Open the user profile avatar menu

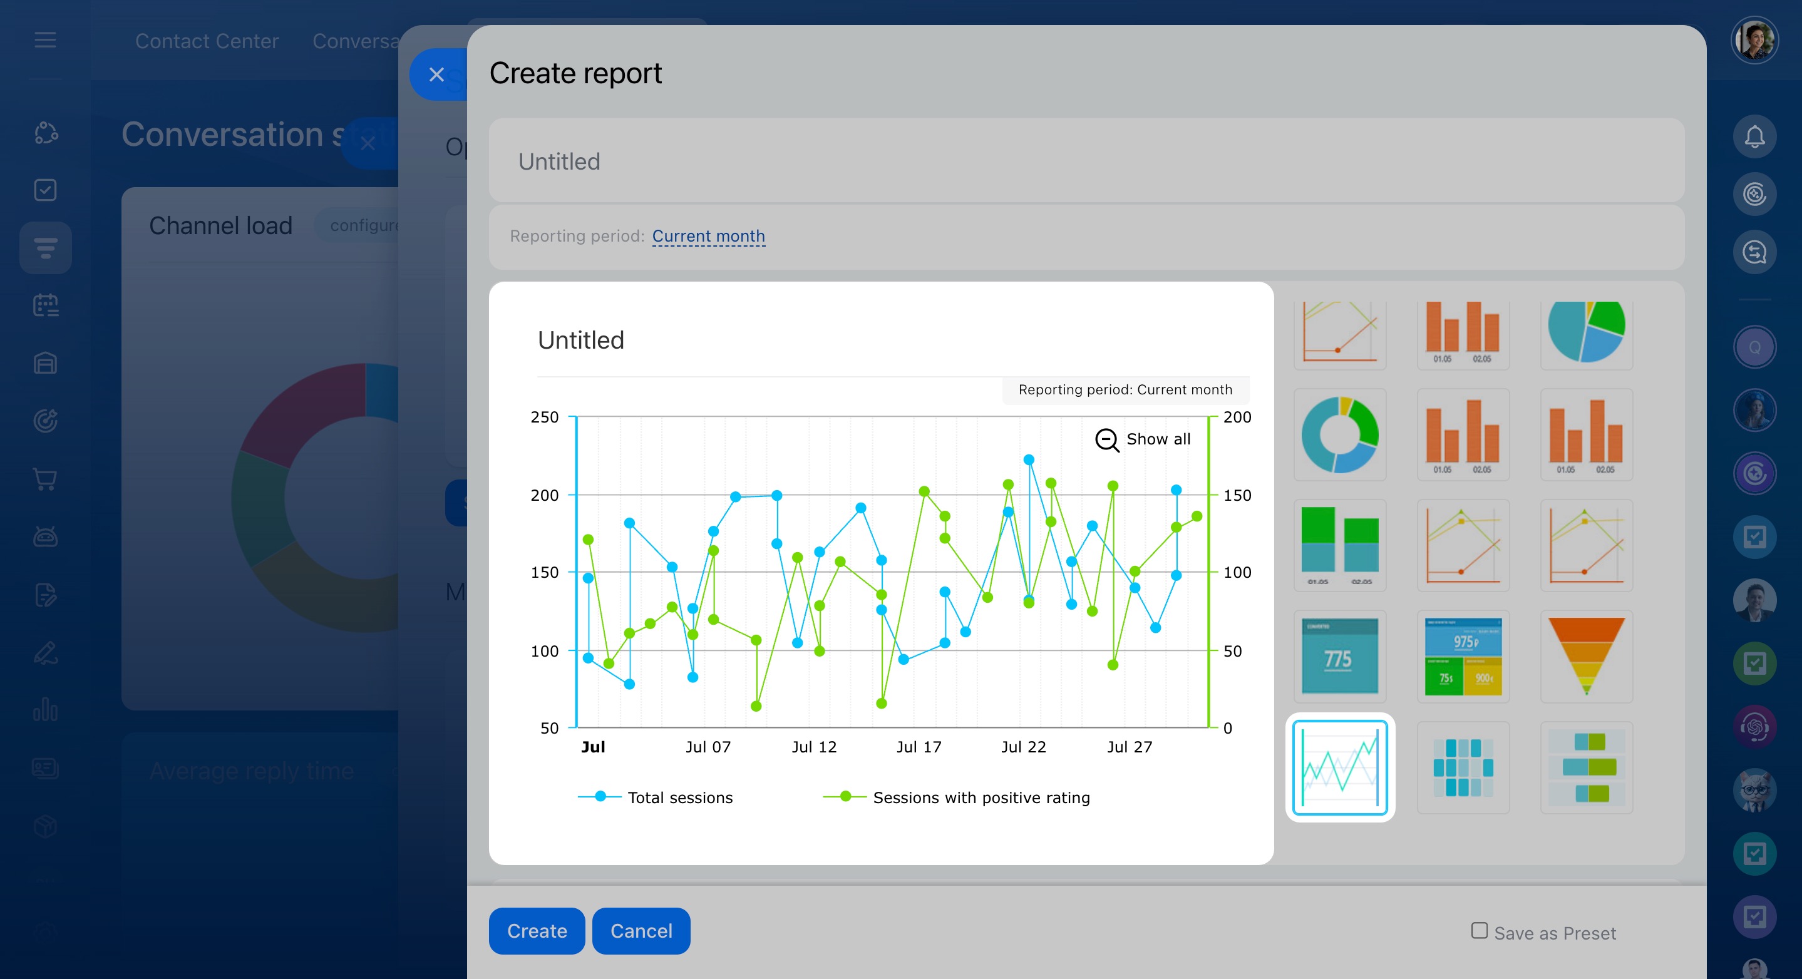tap(1754, 40)
